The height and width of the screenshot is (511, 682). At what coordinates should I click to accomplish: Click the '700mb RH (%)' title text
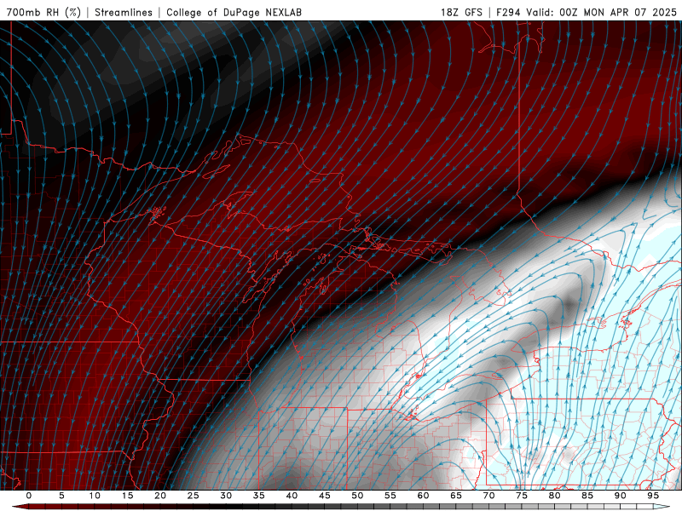point(43,12)
